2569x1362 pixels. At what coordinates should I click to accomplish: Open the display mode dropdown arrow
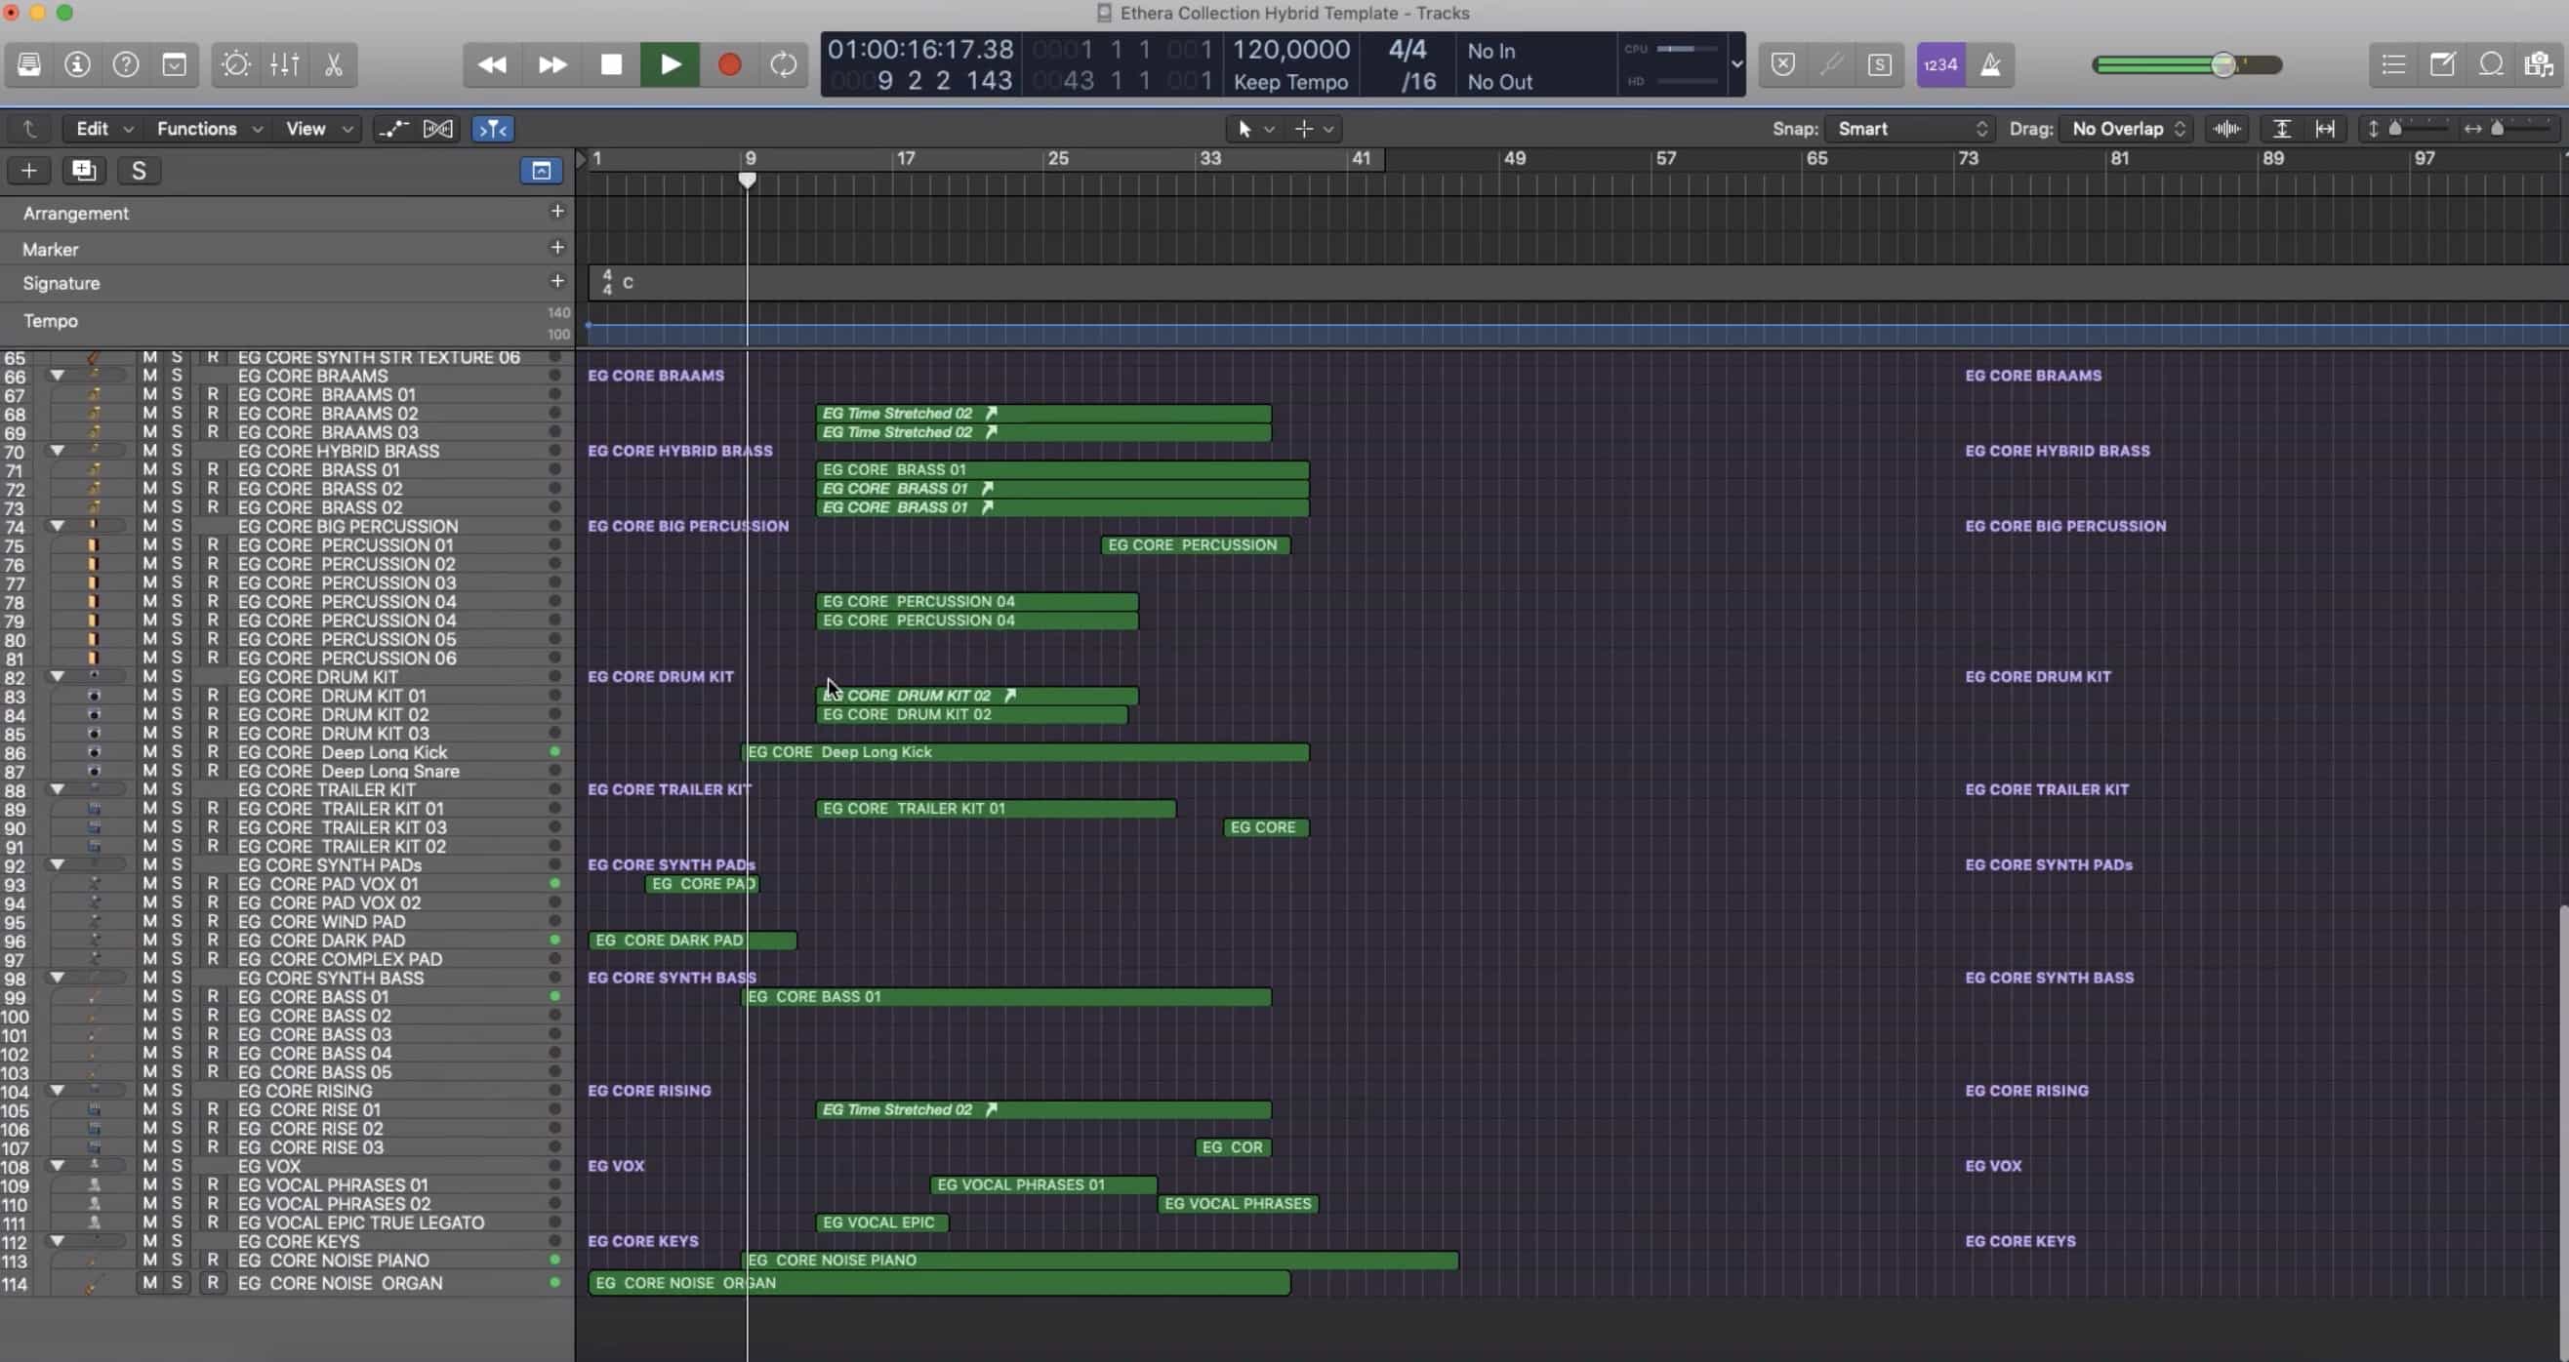point(1736,64)
